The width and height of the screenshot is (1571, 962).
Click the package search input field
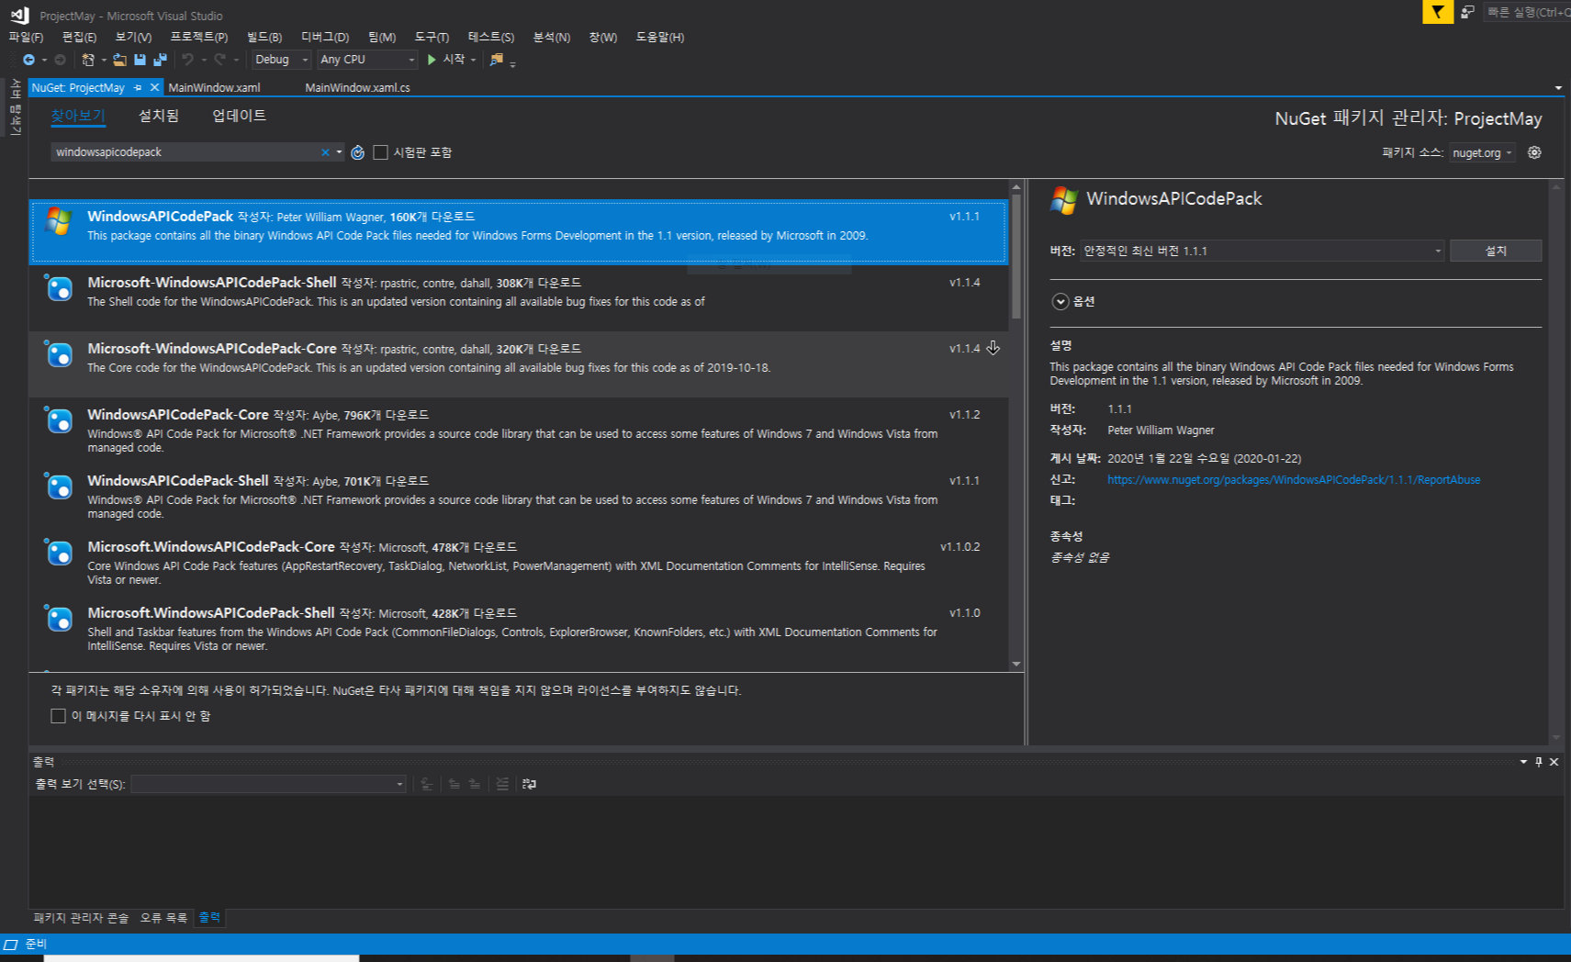point(186,152)
